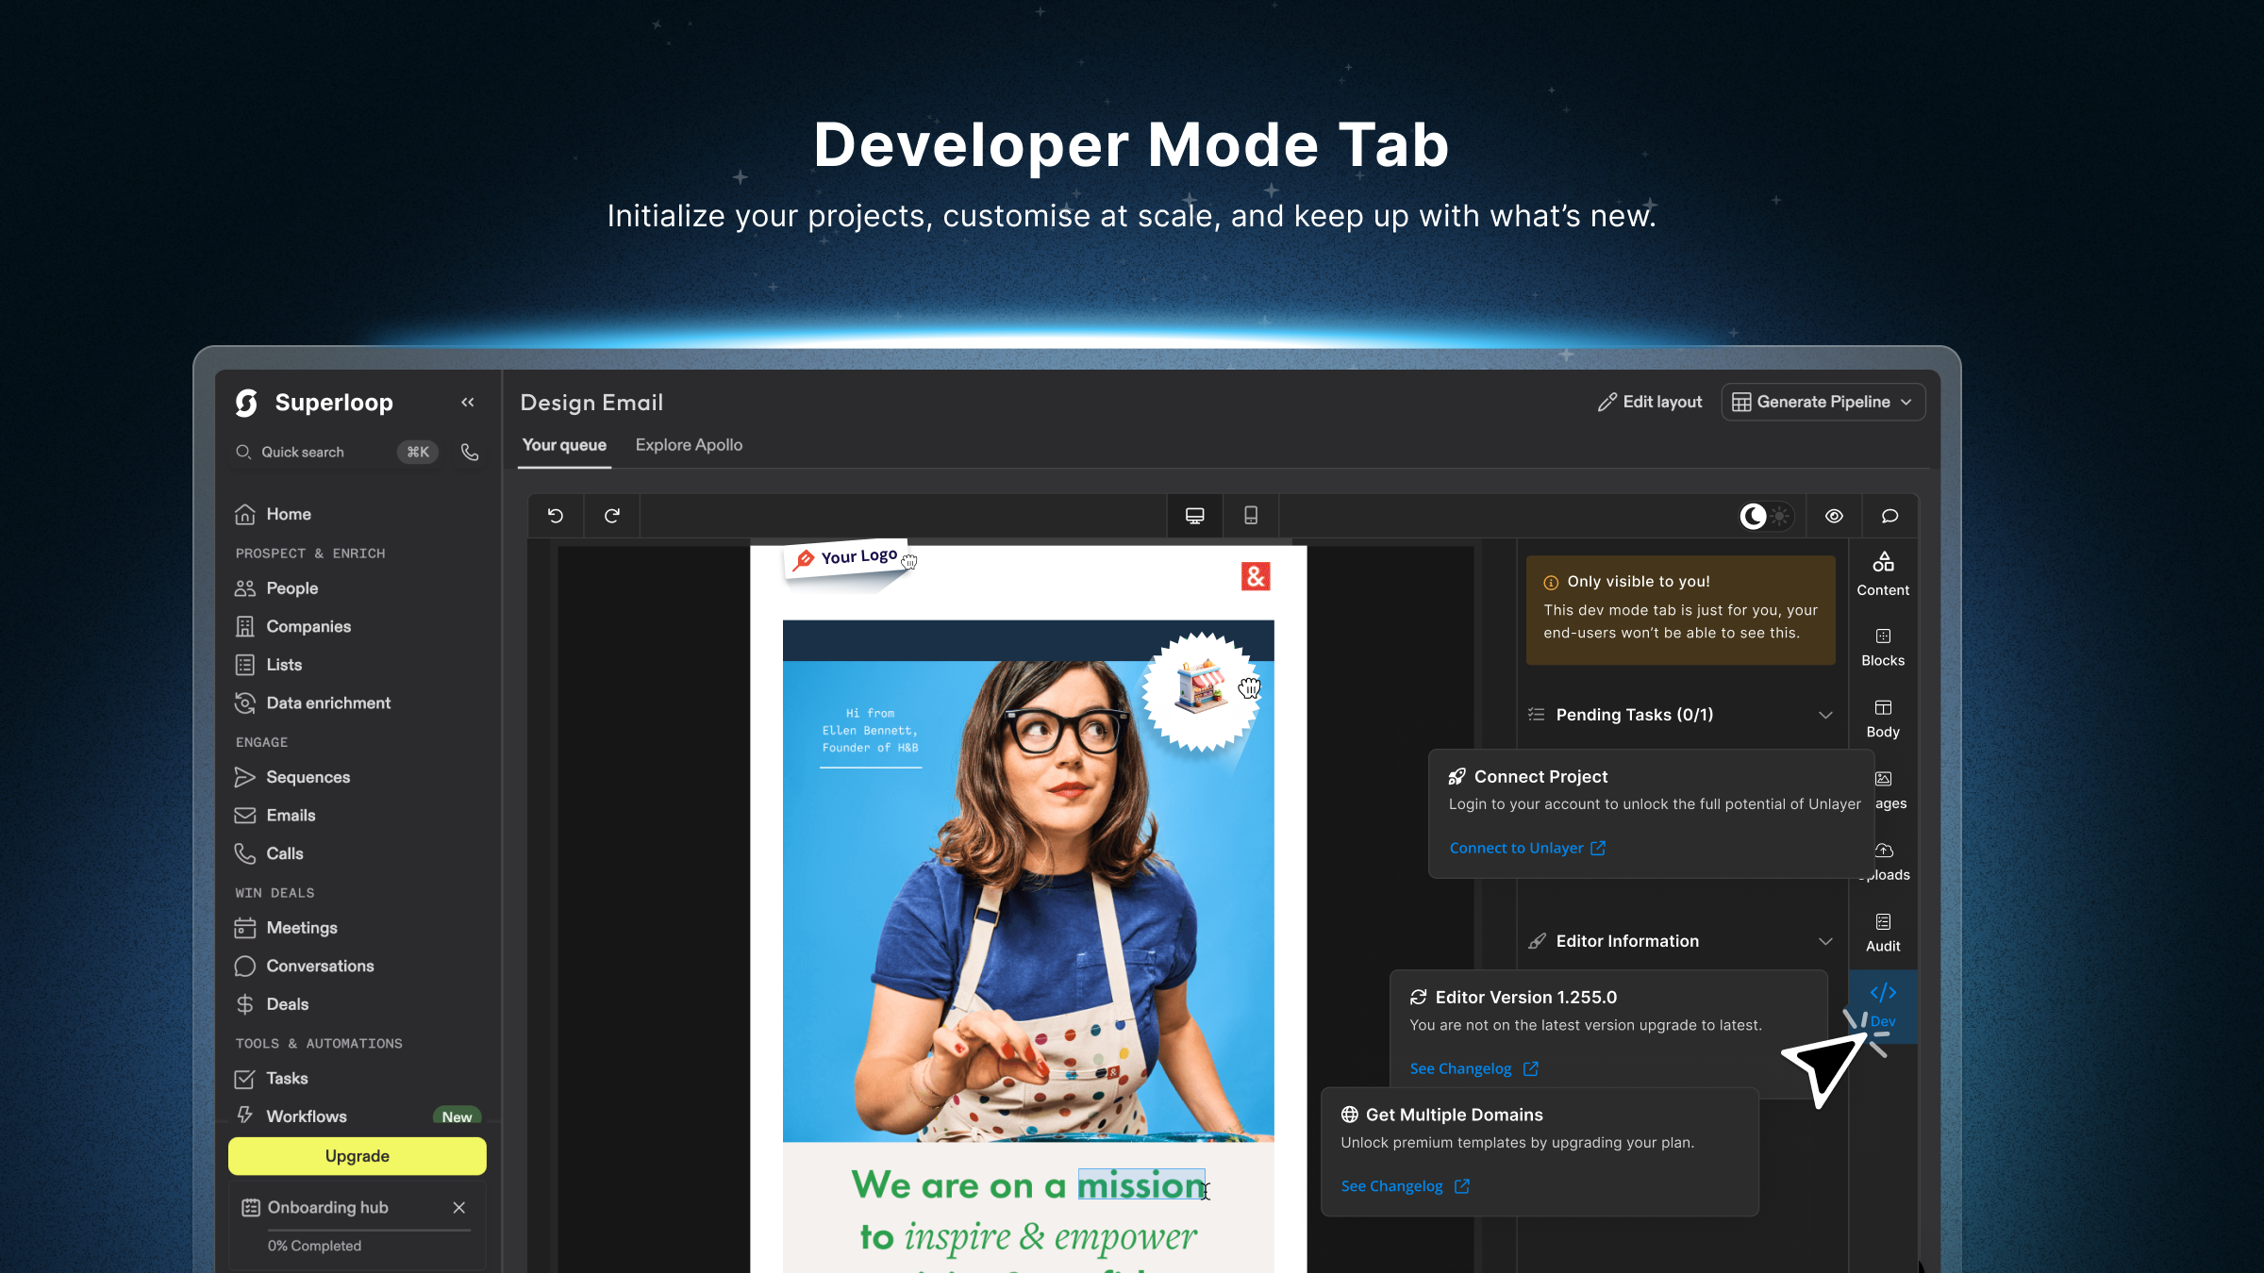2264x1273 pixels.
Task: Click the redo arrow in editor toolbar
Action: [x=612, y=516]
